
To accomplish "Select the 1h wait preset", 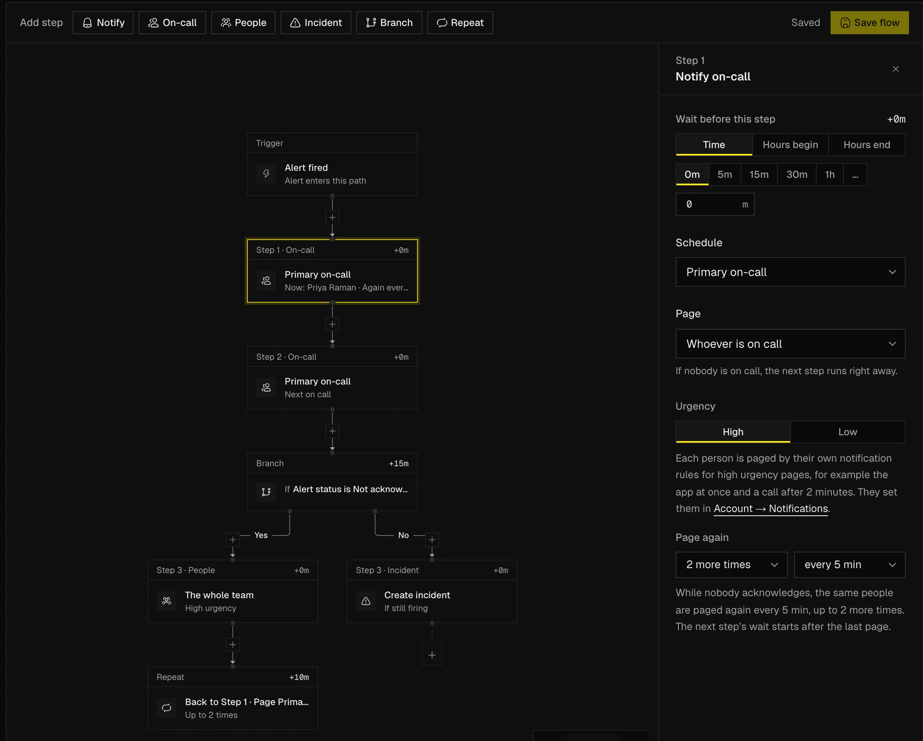I will [830, 175].
